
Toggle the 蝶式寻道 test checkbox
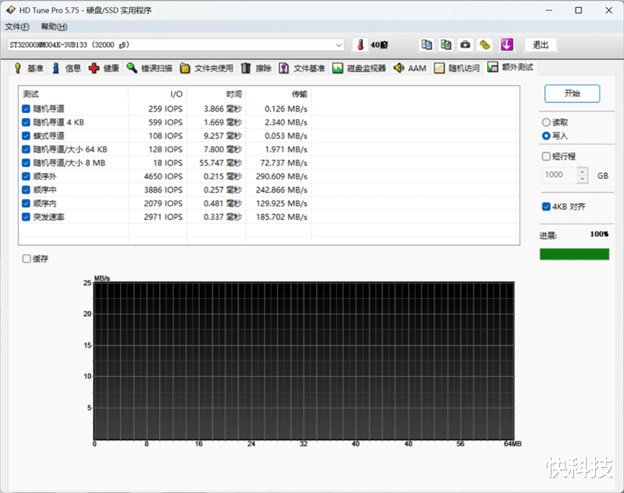(x=27, y=136)
